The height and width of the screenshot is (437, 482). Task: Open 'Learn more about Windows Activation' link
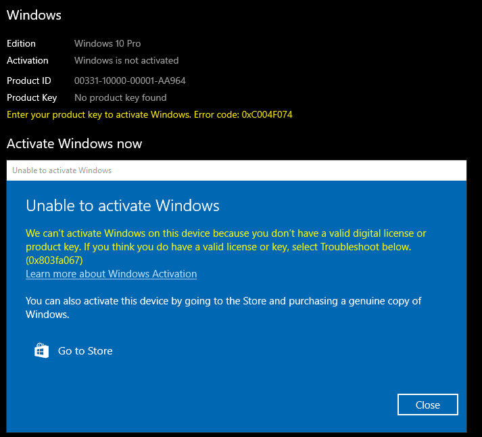[x=111, y=274]
